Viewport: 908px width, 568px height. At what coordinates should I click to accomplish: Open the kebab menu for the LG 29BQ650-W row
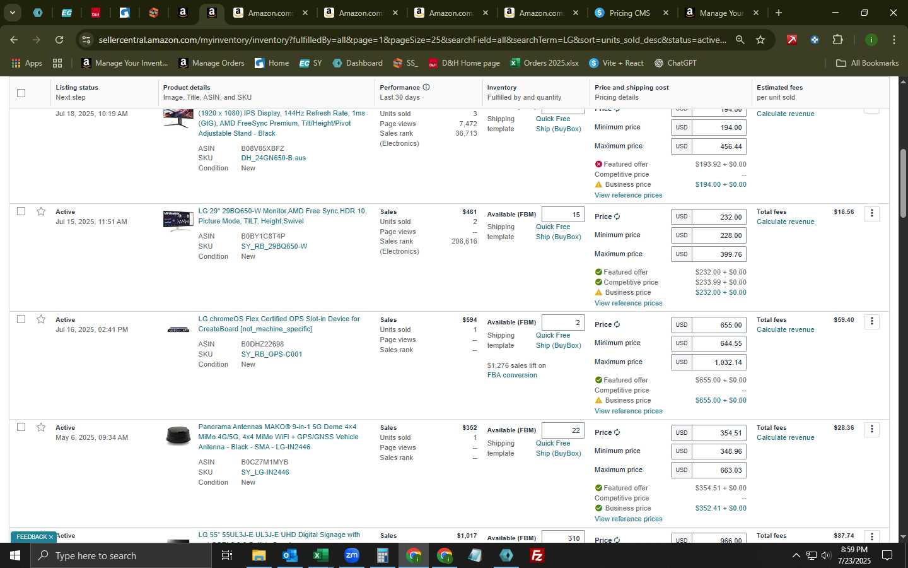872,213
